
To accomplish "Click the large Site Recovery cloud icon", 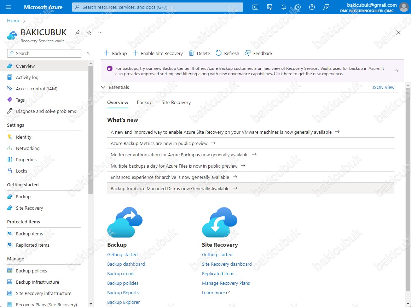I will click(220, 222).
